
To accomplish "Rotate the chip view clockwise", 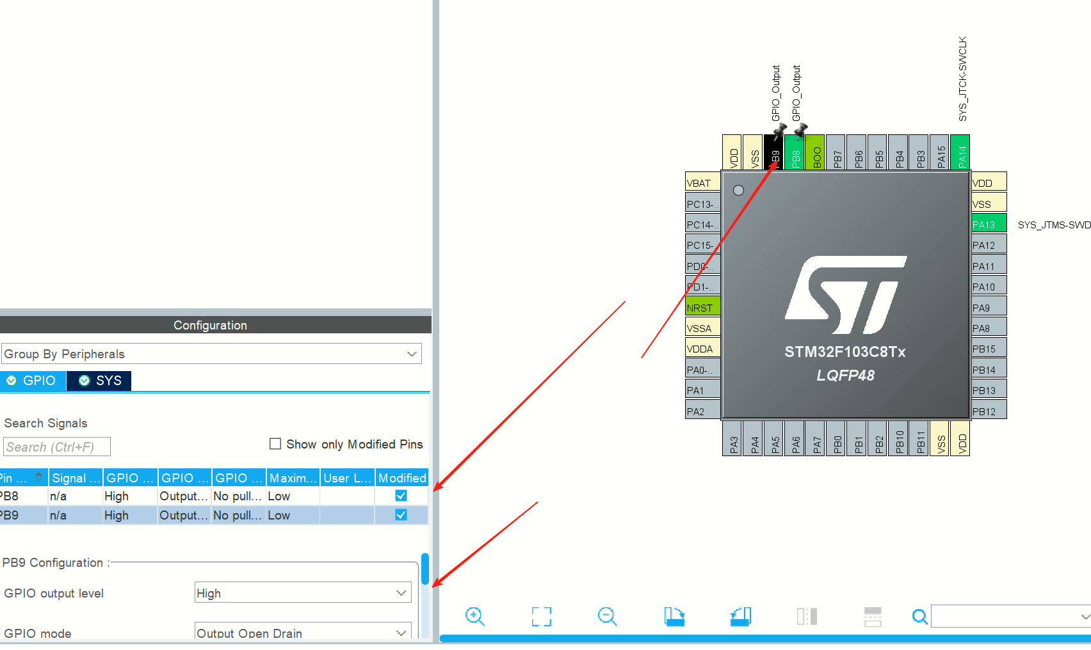I will click(x=674, y=616).
